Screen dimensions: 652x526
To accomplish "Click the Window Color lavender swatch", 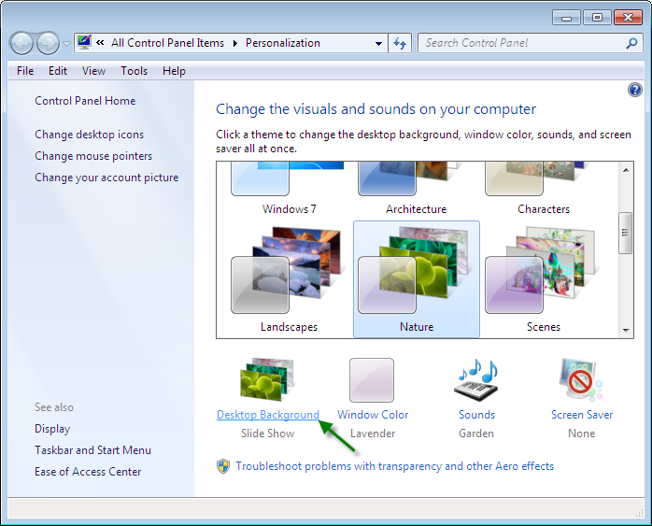I will coord(372,380).
